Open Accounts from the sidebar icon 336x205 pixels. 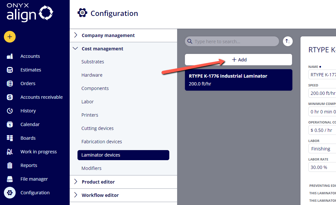pyautogui.click(x=10, y=56)
